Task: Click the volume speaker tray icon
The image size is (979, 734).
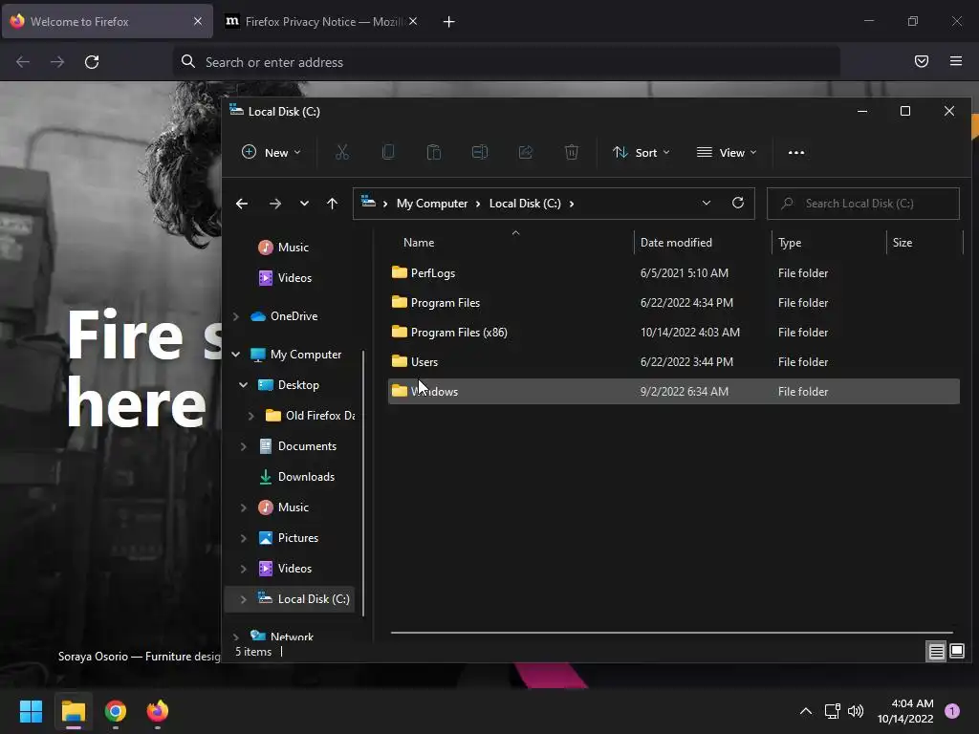Action: (856, 711)
